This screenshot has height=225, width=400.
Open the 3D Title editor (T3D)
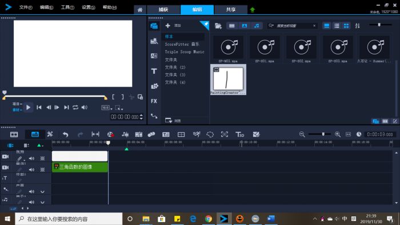click(239, 135)
